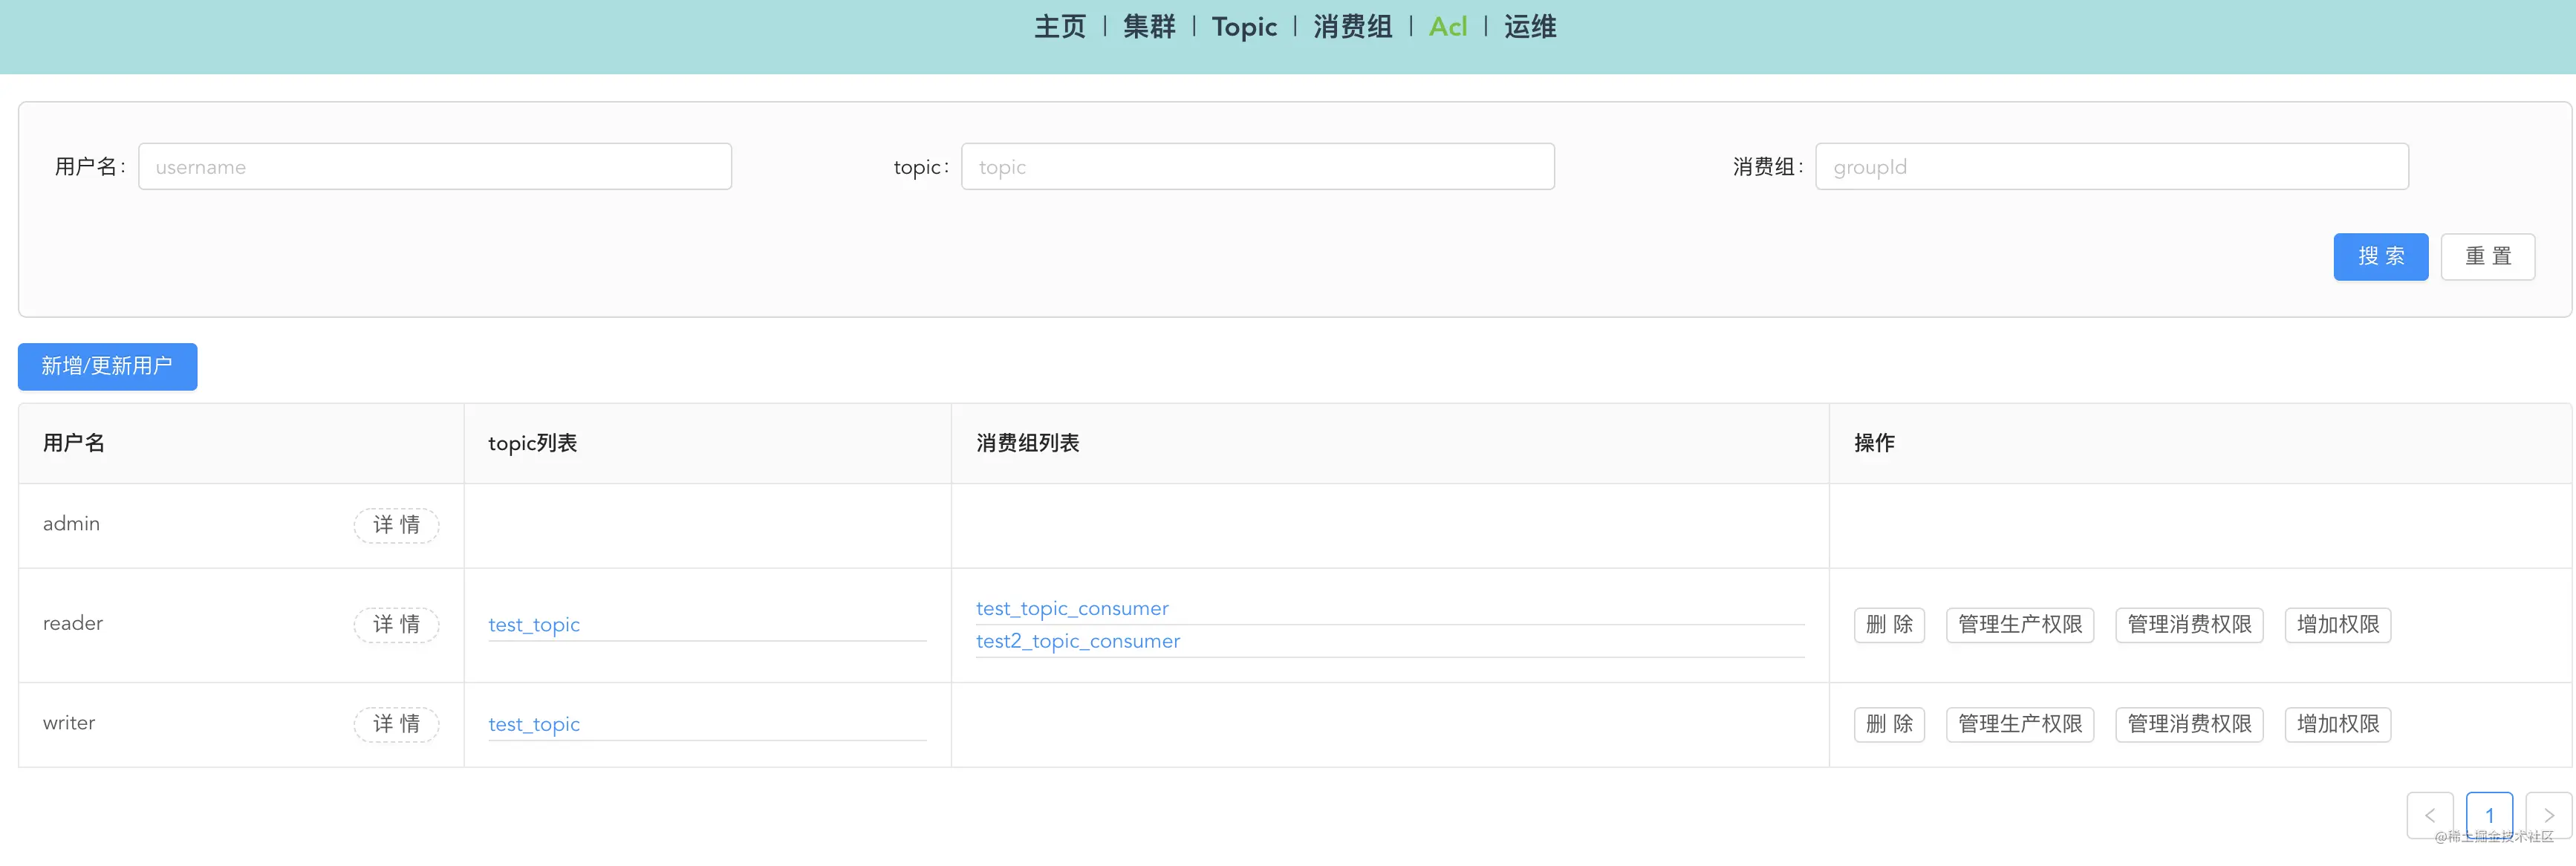Go to the 集群 page
This screenshot has width=2576, height=866.
pos(1149,27)
